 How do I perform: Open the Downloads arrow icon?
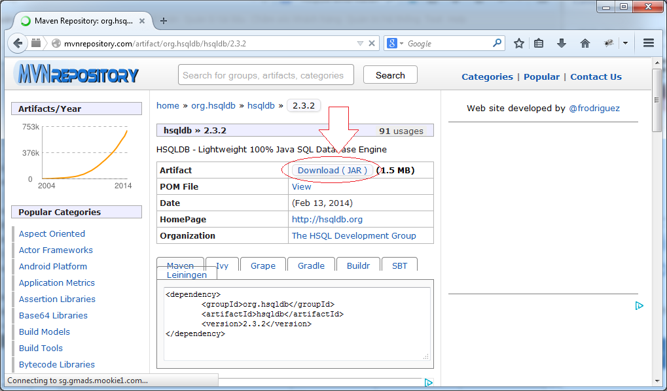(x=562, y=43)
